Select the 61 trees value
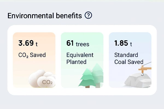Screen dimensions: 164x109 coord(78,43)
